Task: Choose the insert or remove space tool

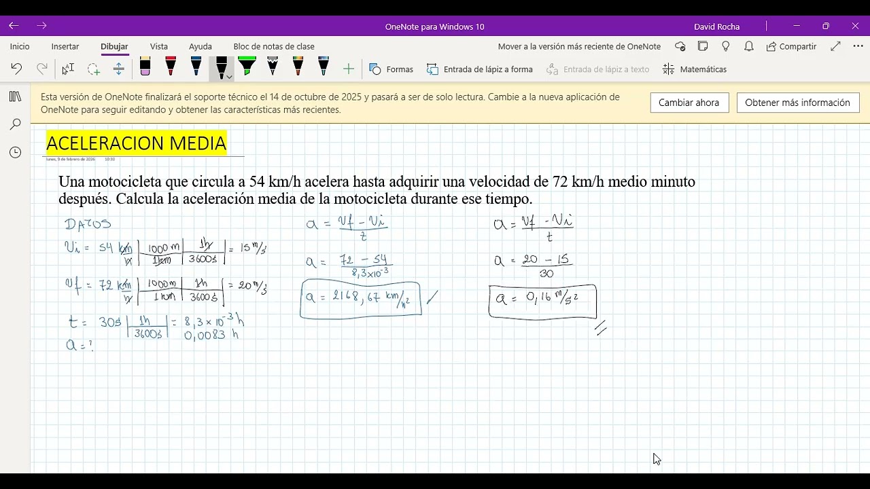Action: tap(119, 69)
